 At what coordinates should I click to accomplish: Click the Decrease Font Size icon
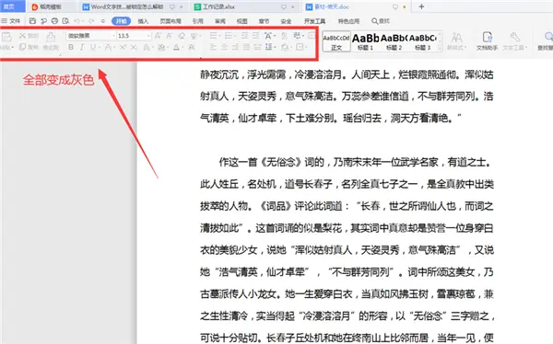click(x=169, y=36)
